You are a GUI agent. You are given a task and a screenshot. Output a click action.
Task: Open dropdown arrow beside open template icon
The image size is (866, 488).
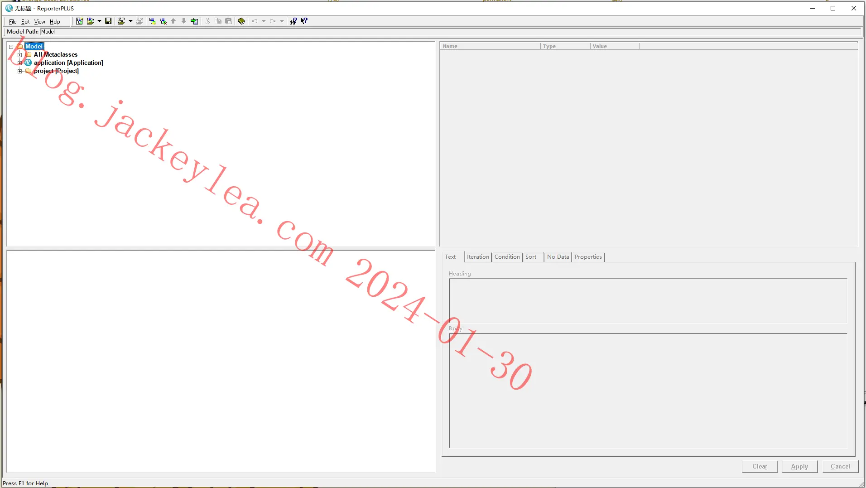pyautogui.click(x=99, y=21)
